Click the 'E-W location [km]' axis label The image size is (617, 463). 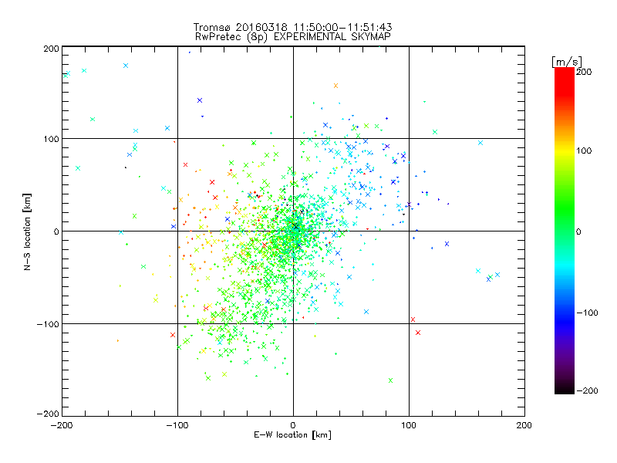(x=292, y=434)
